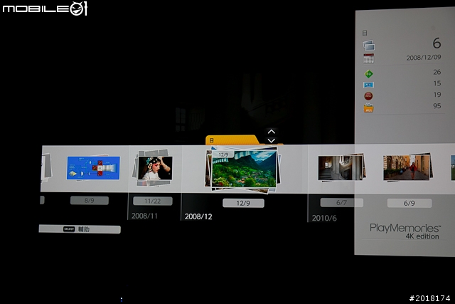Click the 2008/12/09 date in the info panel
The width and height of the screenshot is (455, 304).
point(424,57)
